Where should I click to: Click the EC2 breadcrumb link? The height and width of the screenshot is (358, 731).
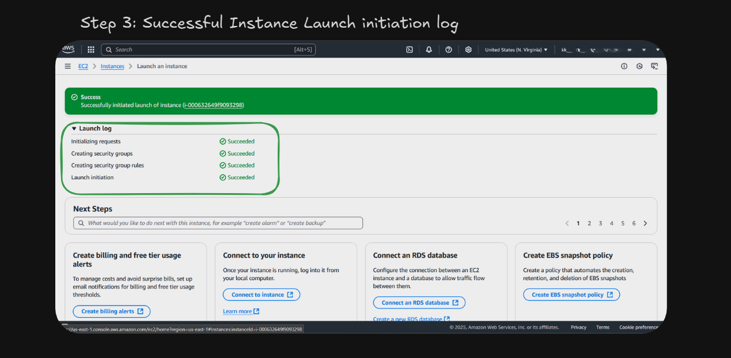pyautogui.click(x=84, y=66)
